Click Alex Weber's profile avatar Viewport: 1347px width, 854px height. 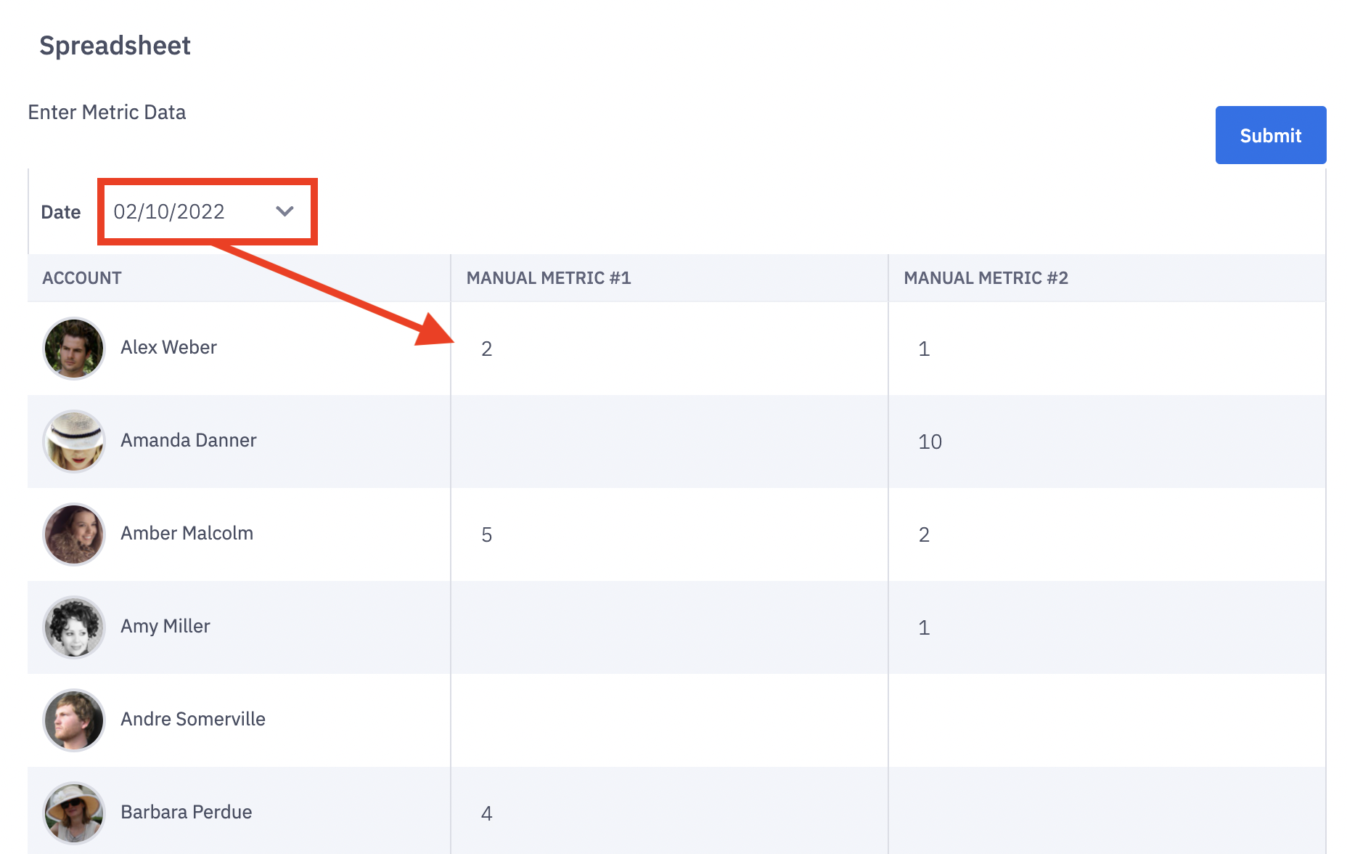(x=74, y=349)
